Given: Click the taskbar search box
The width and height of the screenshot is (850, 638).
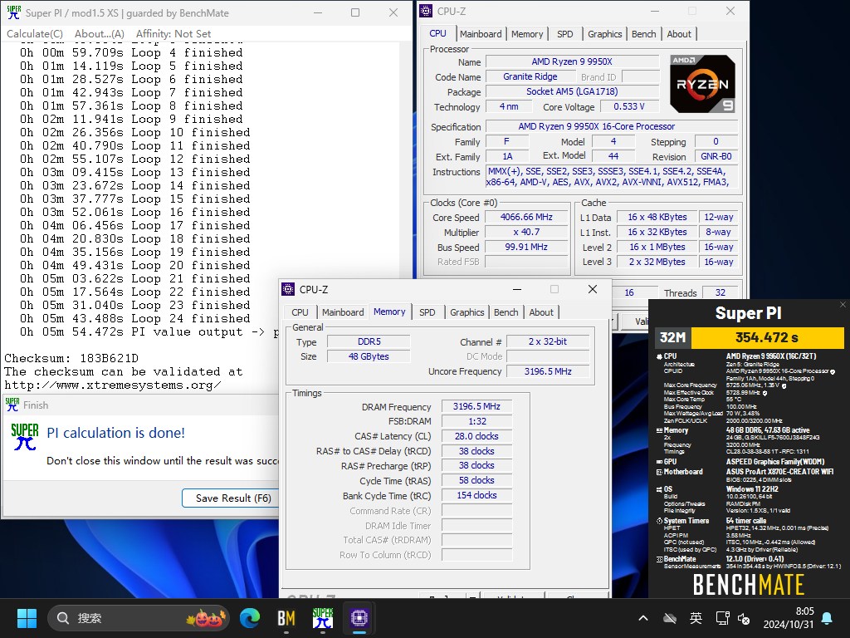Looking at the screenshot, I should click(139, 618).
